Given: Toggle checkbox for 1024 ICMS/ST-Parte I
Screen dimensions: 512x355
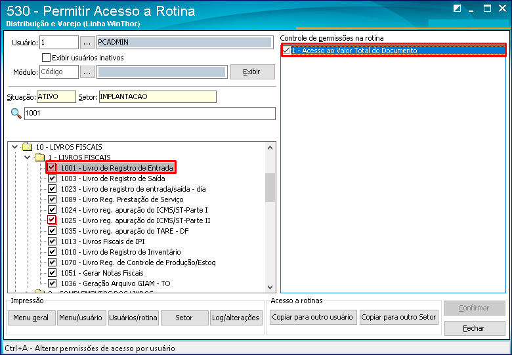Looking at the screenshot, I should coord(53,210).
